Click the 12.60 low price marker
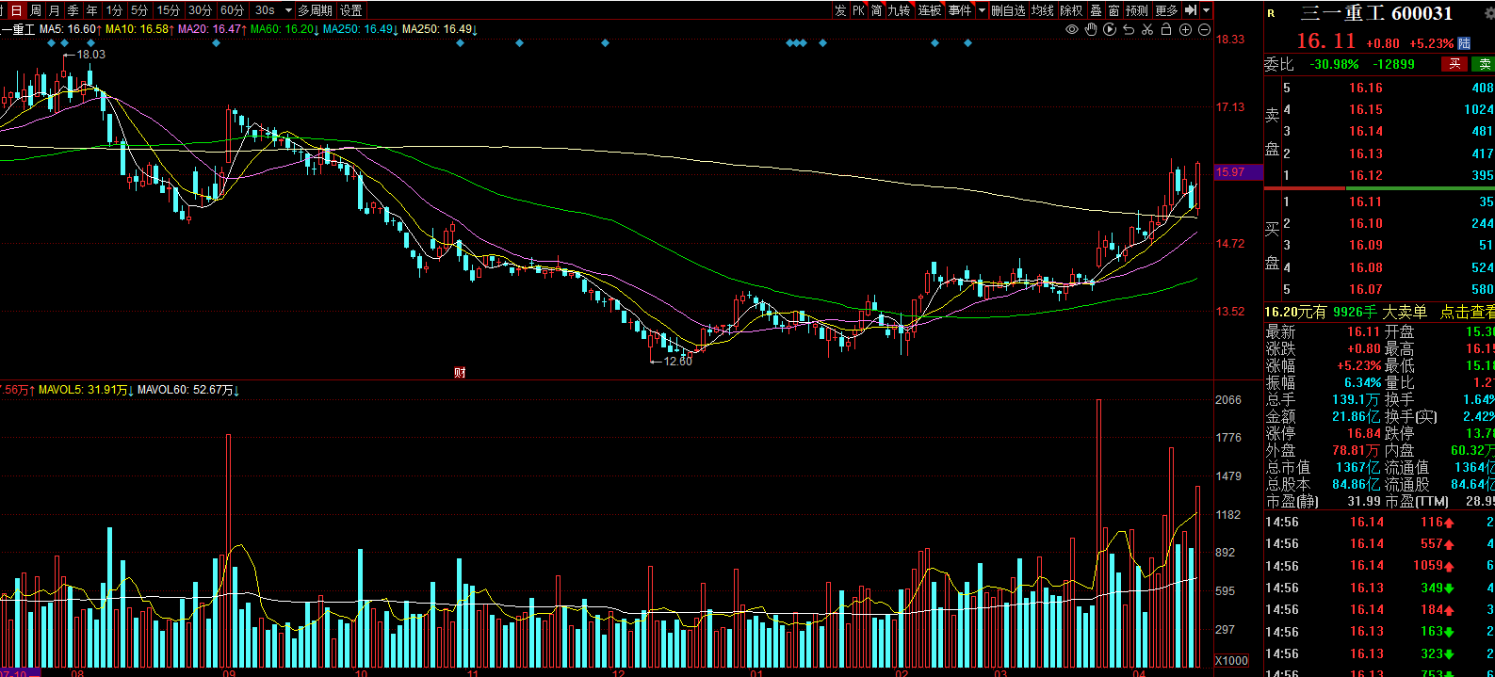 [677, 361]
